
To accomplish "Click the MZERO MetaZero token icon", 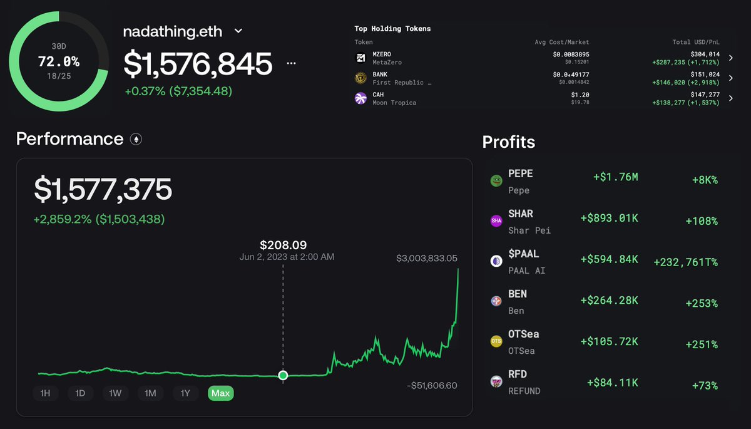I will pos(360,58).
